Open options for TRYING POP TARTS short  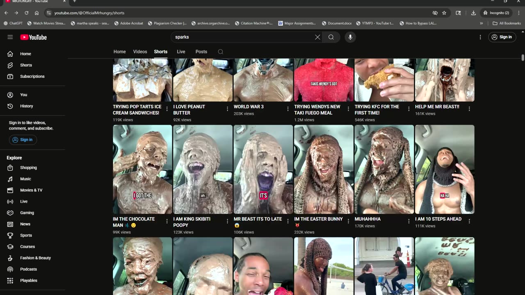(x=167, y=109)
